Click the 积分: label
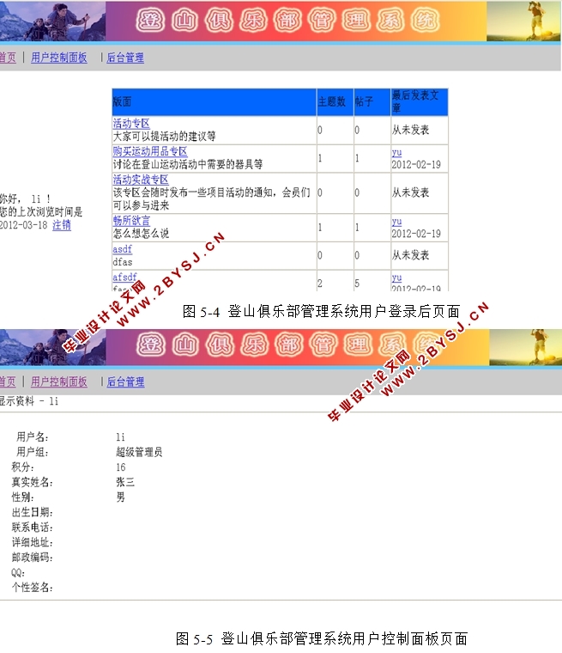 click(x=23, y=467)
